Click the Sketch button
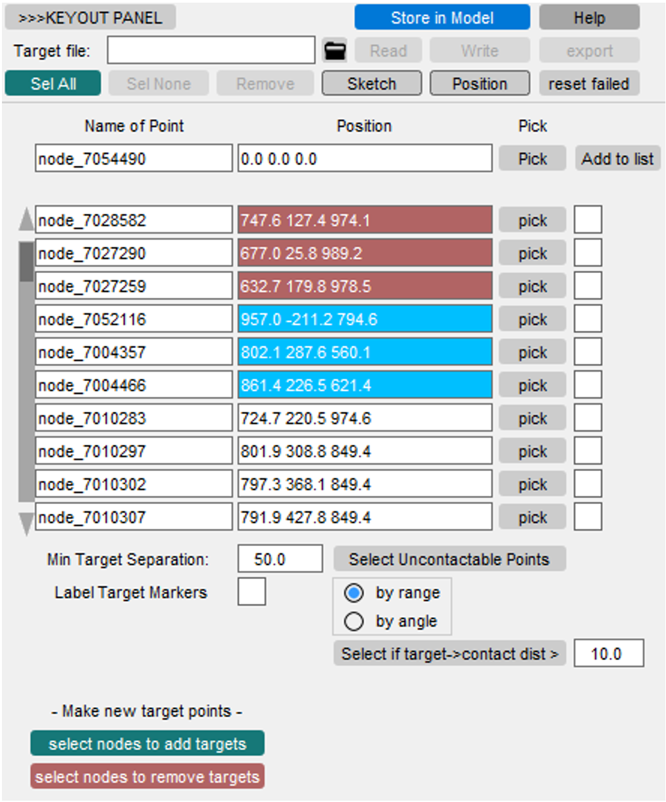 (x=372, y=84)
